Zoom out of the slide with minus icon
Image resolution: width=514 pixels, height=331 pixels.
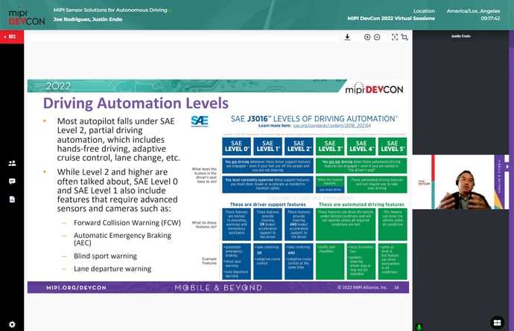(x=377, y=37)
